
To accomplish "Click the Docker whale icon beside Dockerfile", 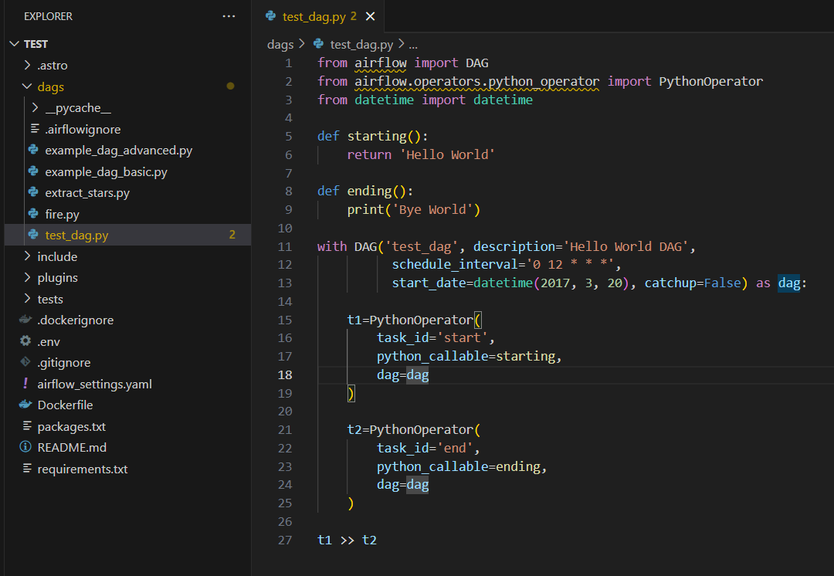I will click(25, 405).
